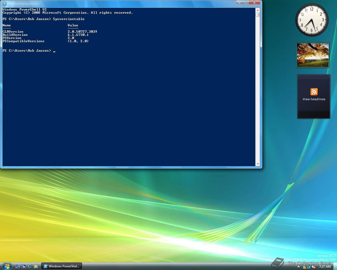
Task: Open the network status tray icon
Action: coord(309,267)
